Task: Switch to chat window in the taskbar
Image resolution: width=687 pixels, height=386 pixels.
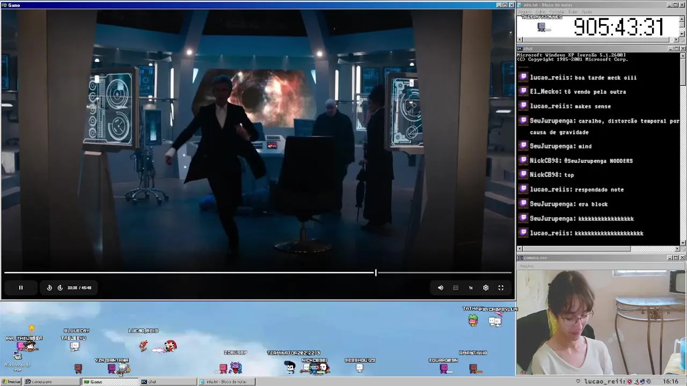Action: 168,382
